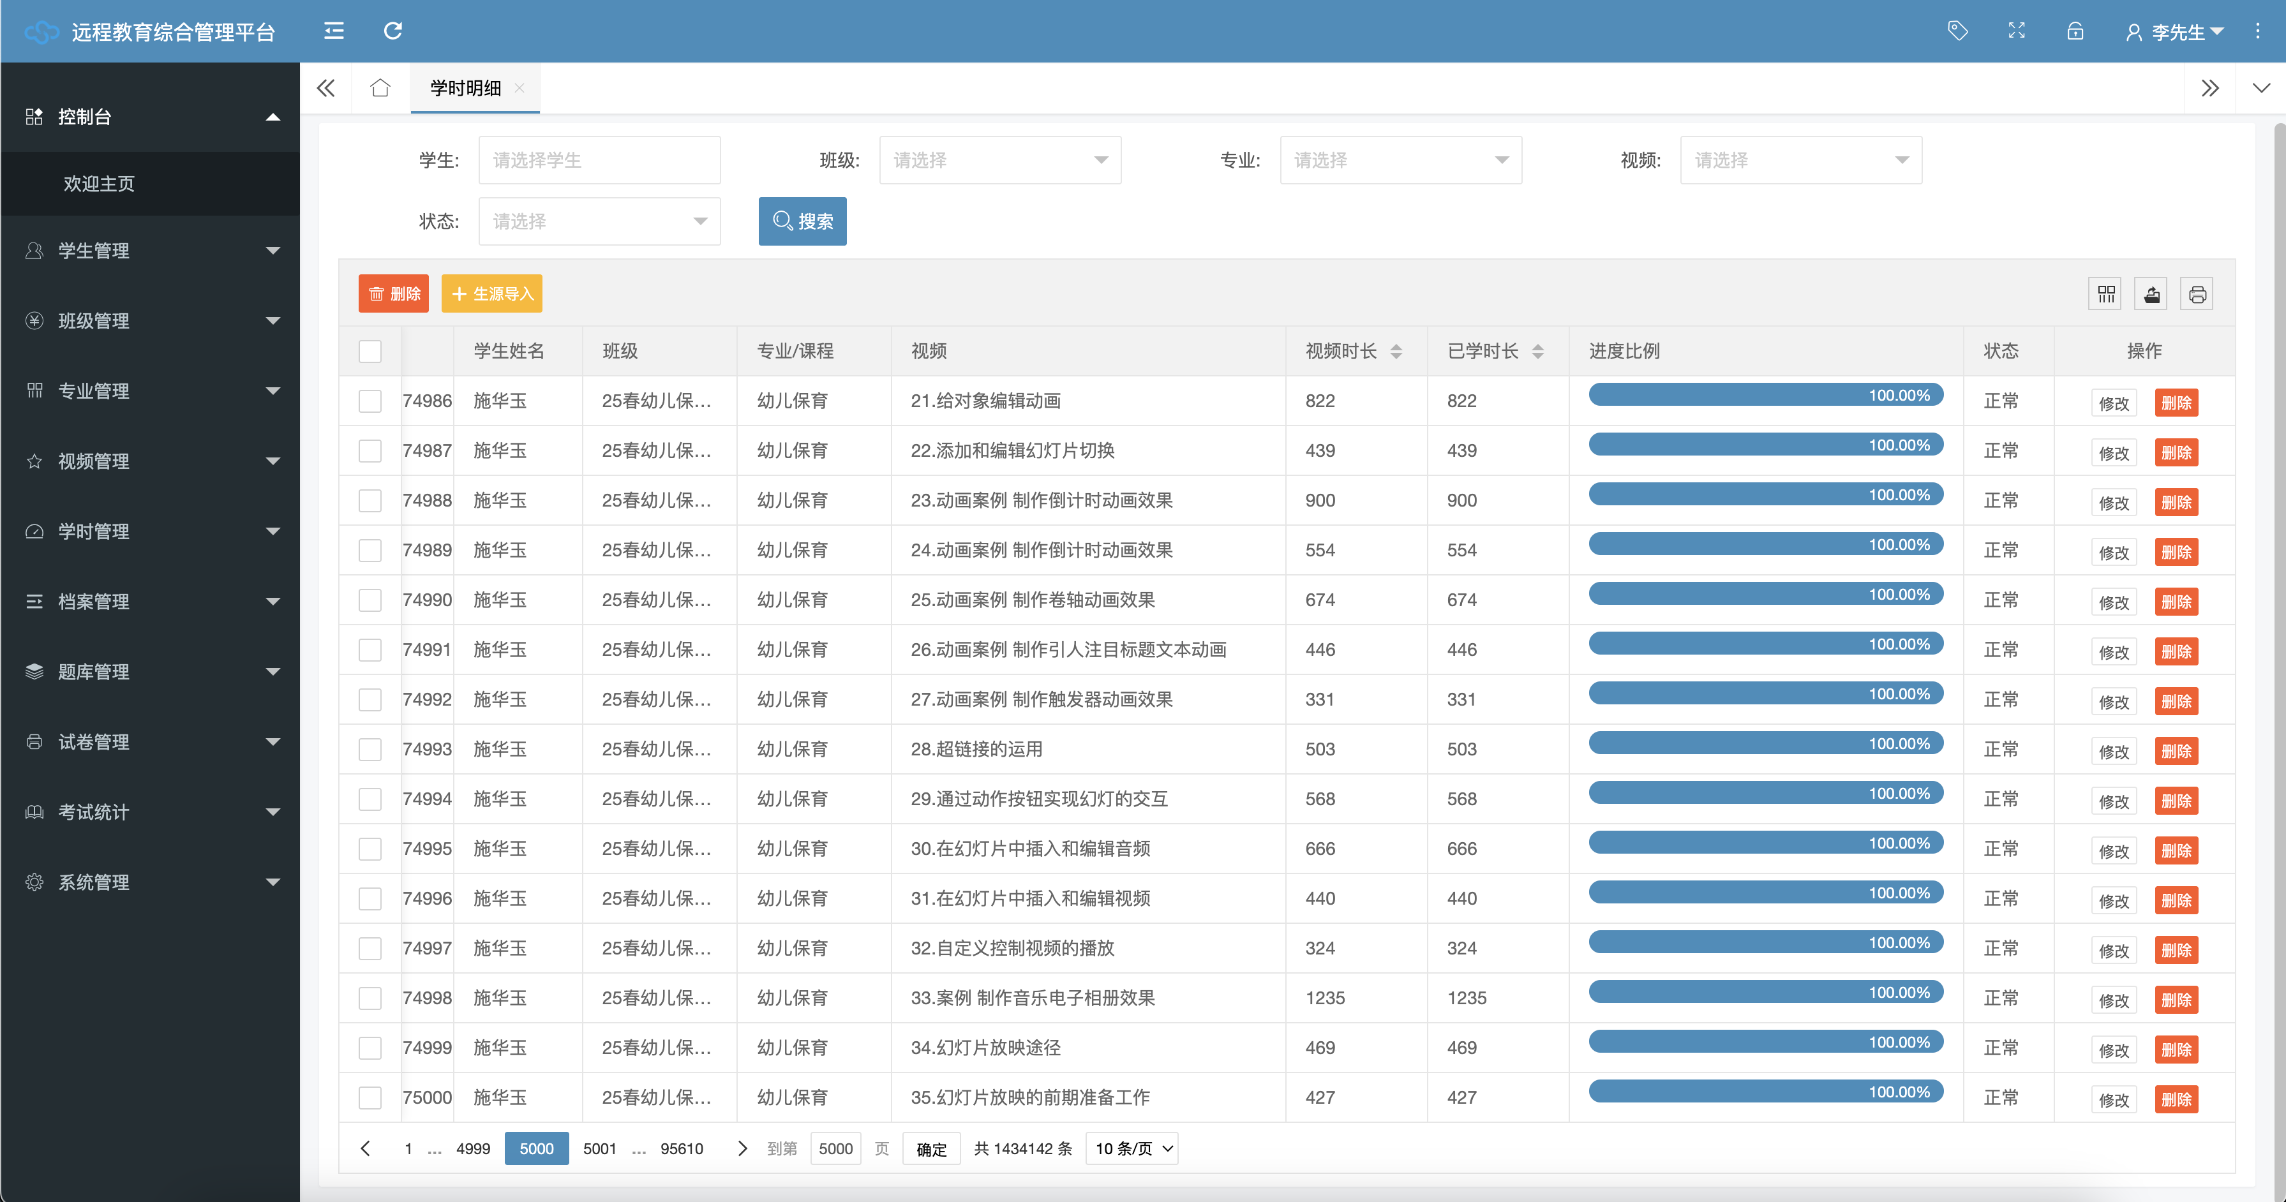This screenshot has height=1202, width=2286.
Task: Click the export table icon
Action: [2151, 295]
